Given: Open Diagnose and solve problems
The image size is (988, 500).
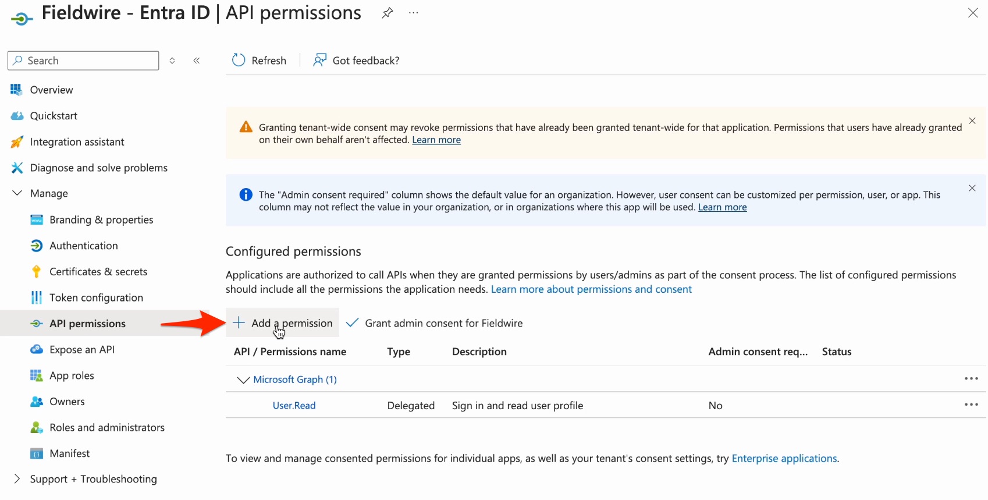Looking at the screenshot, I should [x=98, y=168].
